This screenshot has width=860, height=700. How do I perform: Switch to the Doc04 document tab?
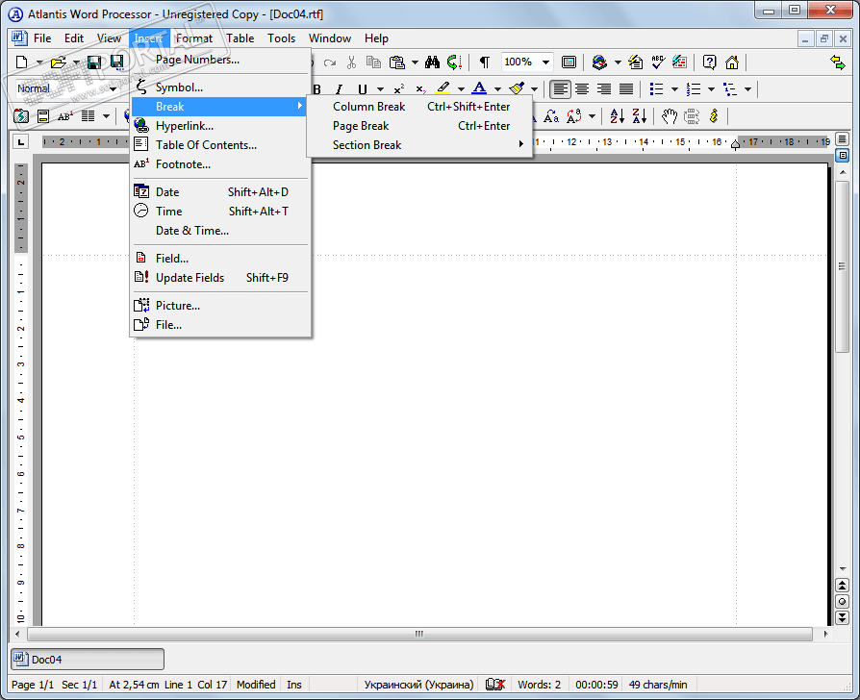pyautogui.click(x=88, y=659)
